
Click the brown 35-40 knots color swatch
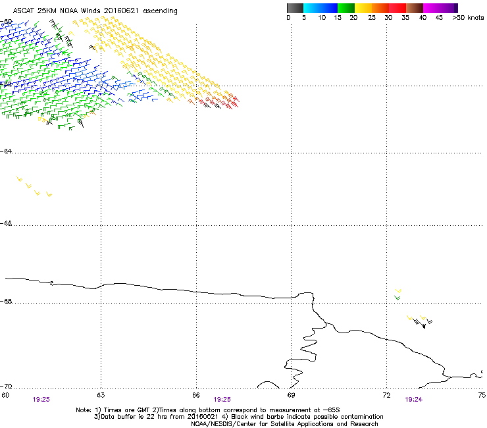tap(415, 8)
